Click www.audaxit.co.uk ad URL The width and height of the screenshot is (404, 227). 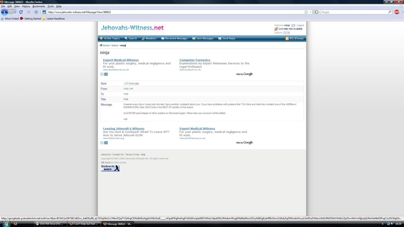(x=190, y=70)
